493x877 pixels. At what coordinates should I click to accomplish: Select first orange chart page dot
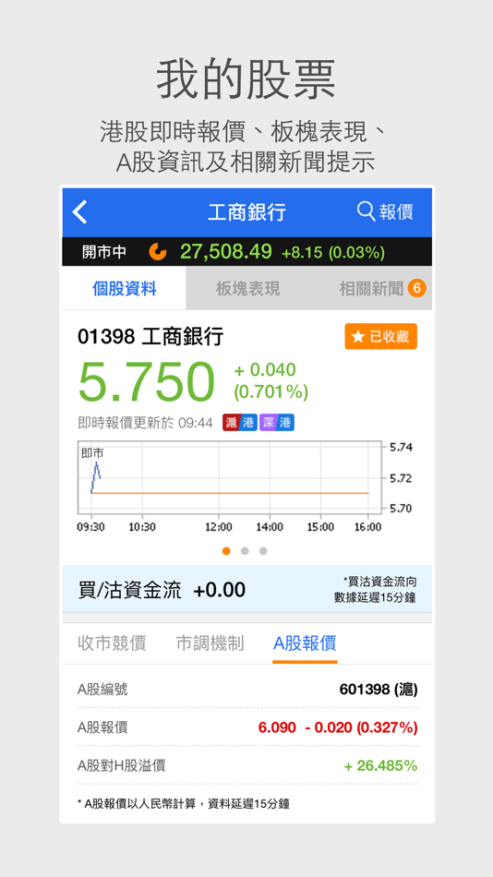pyautogui.click(x=226, y=551)
